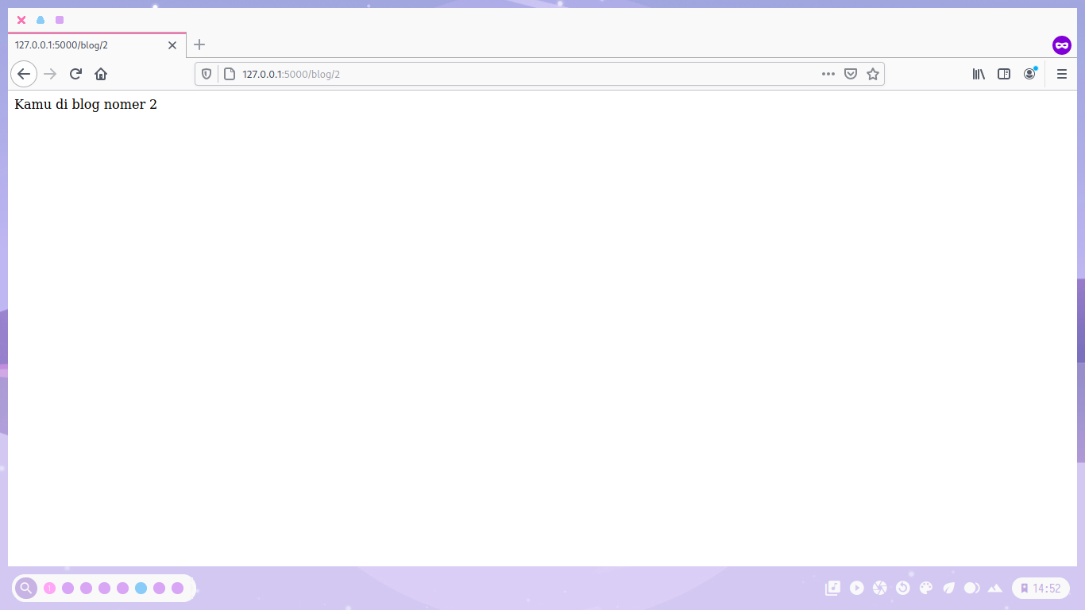
Task: Save page to Pocket
Action: (x=851, y=74)
